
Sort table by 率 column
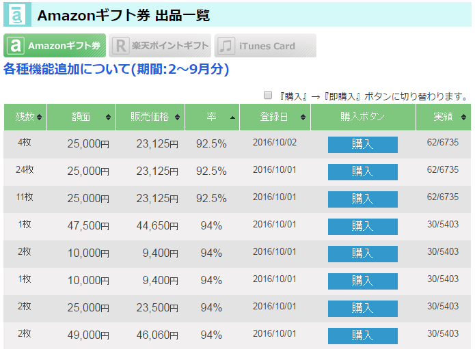[x=212, y=117]
